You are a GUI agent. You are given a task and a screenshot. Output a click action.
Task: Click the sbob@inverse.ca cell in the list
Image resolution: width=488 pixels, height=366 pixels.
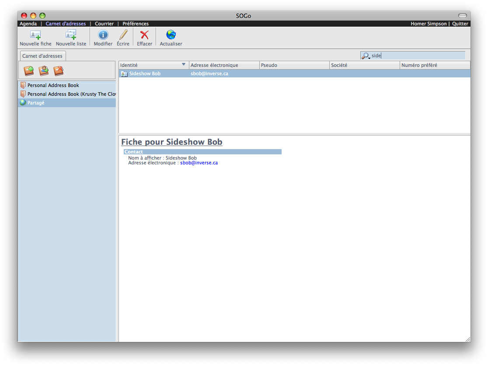coord(209,74)
